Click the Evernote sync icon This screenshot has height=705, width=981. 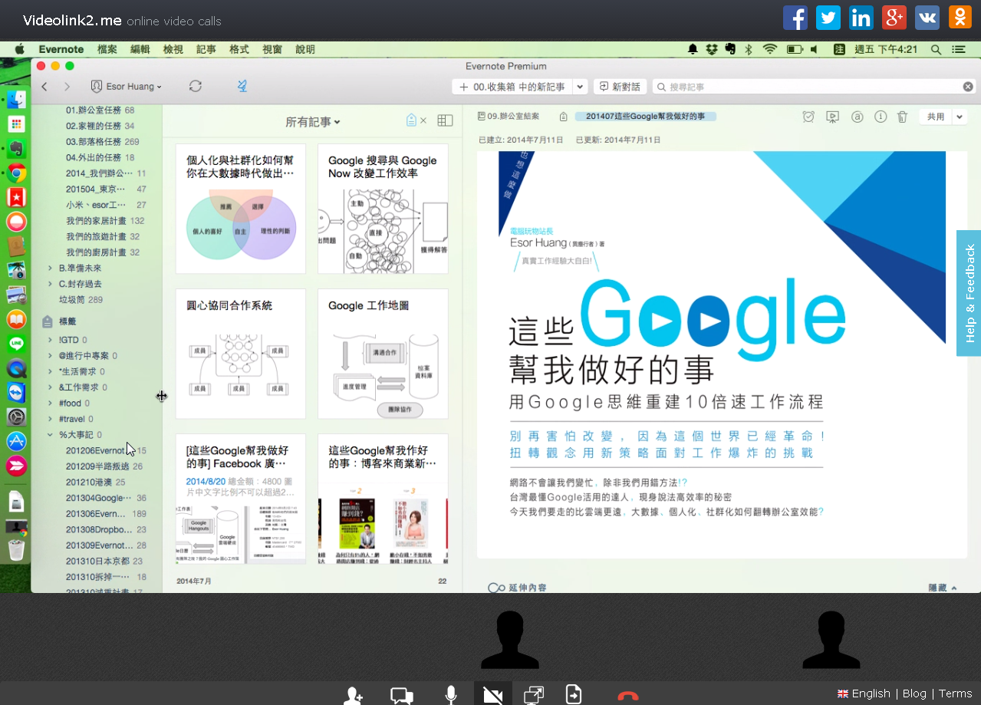tap(196, 86)
